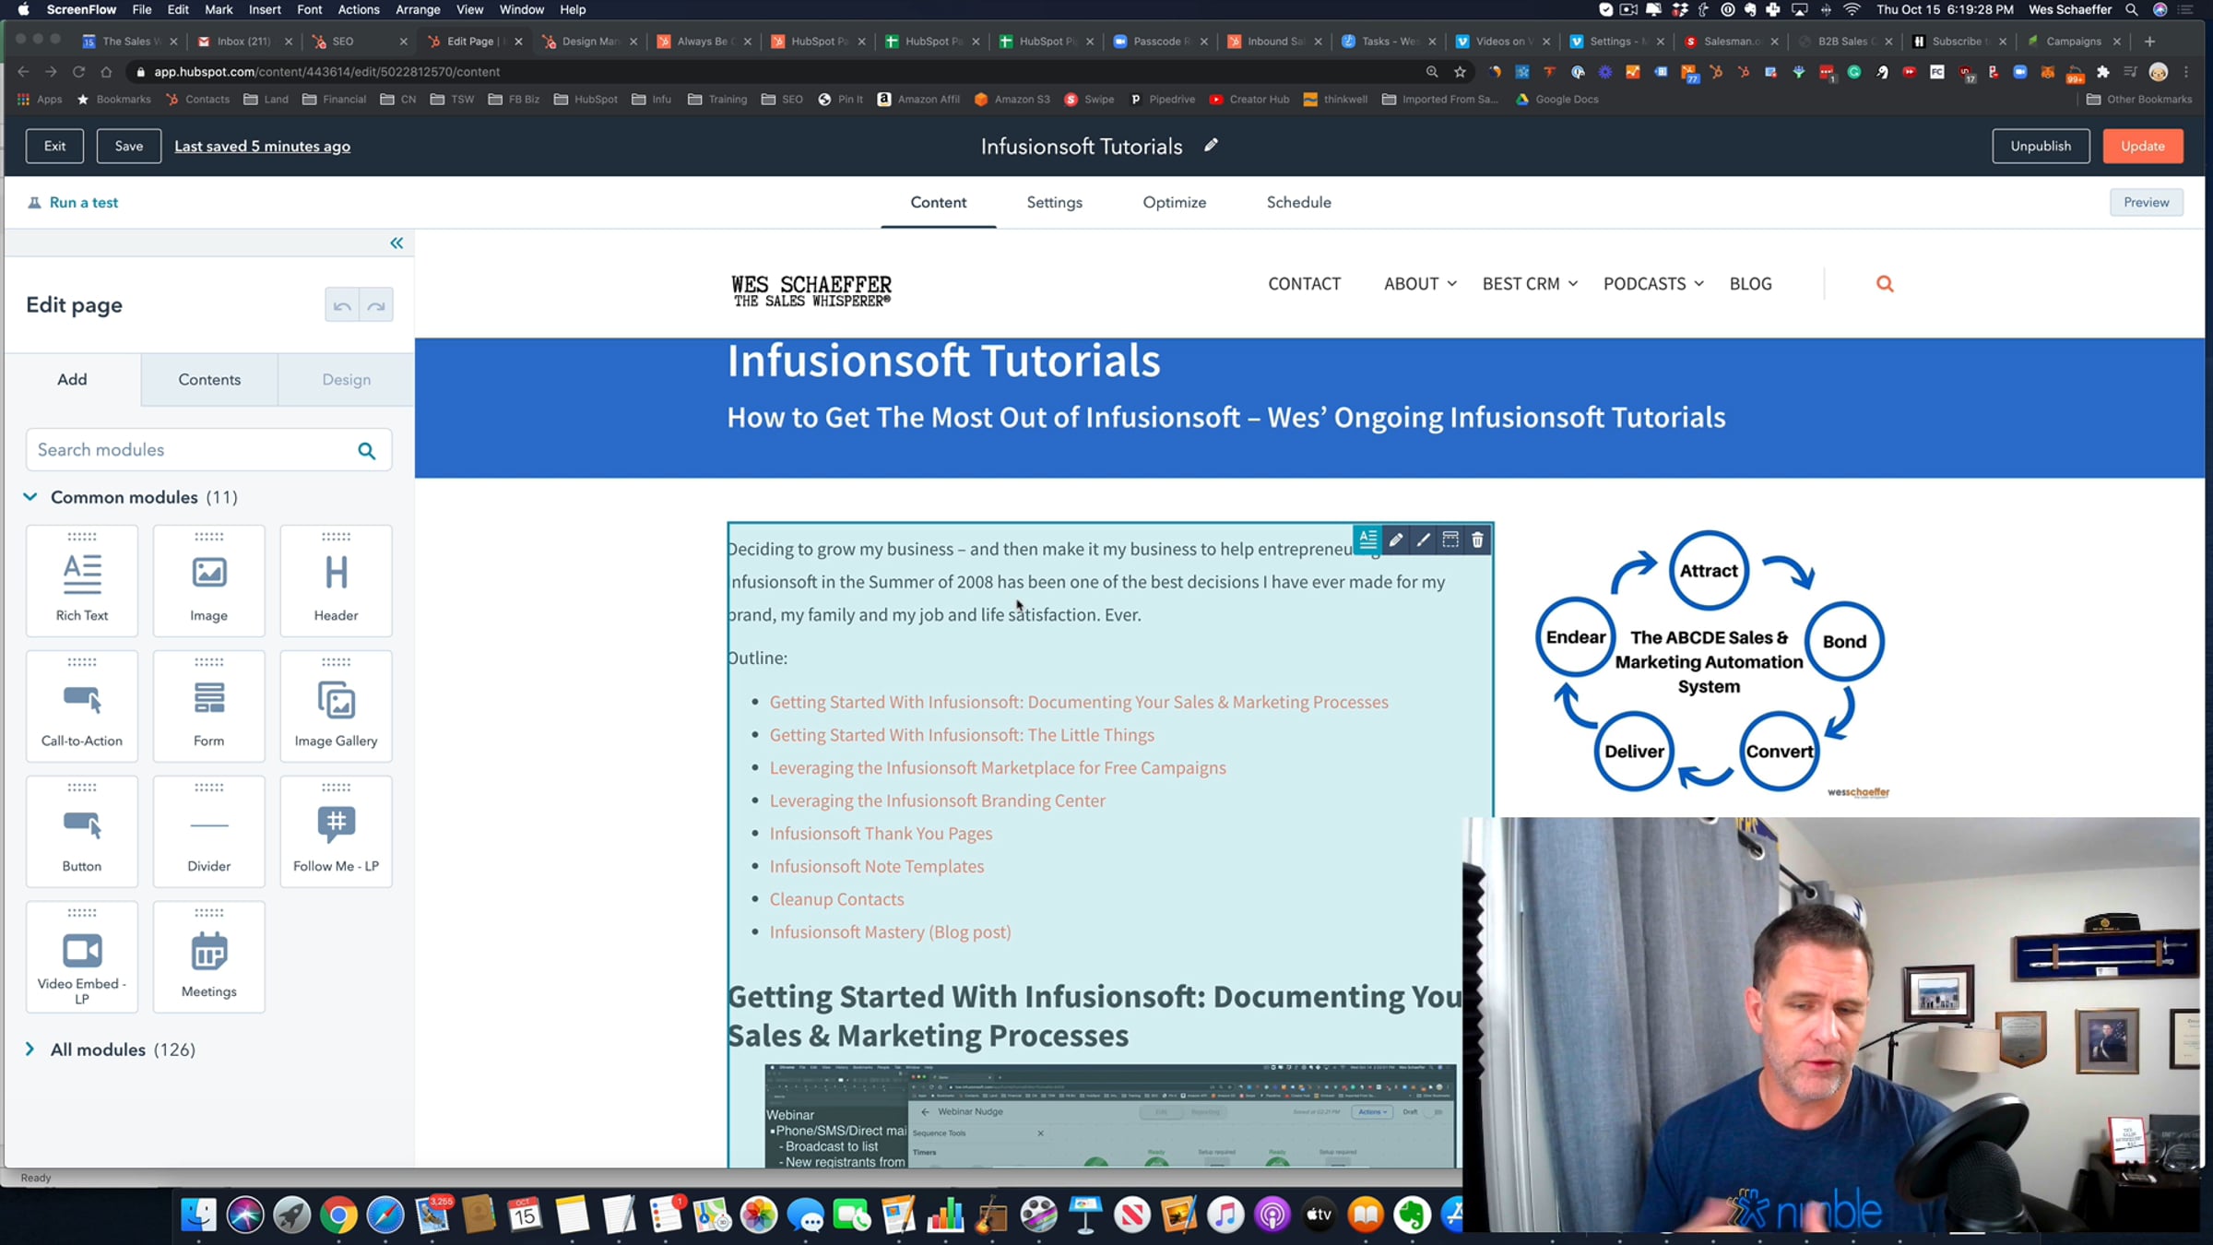Click the paintbrush style icon on the module toolbar
Screen dimensions: 2213x1245
(x=1423, y=540)
